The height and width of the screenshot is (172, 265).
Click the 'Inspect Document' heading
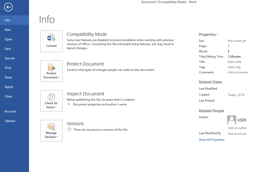85,94
